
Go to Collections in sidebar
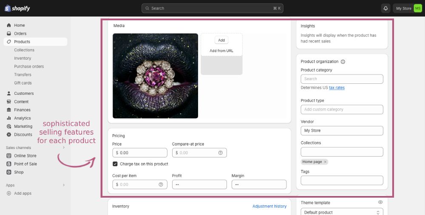click(x=24, y=50)
